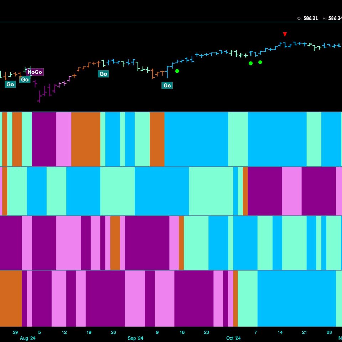The image size is (342, 342).
Task: Click the date 16 on the time axis
Action: point(182,332)
